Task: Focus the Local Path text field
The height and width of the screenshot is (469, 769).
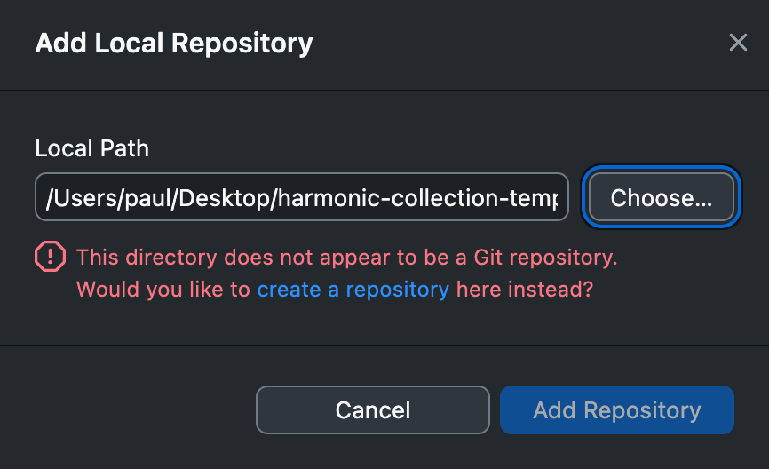Action: (x=301, y=196)
